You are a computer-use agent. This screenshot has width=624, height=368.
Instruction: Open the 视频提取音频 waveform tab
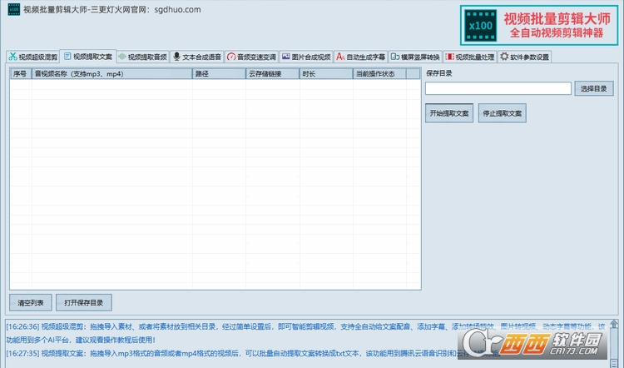(x=143, y=57)
